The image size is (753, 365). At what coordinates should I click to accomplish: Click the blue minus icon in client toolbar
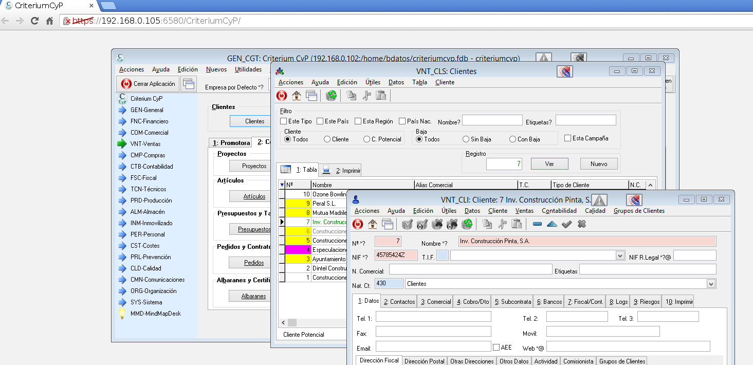coord(537,224)
